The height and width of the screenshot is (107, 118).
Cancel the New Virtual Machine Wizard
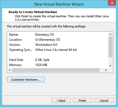[x=104, y=101]
